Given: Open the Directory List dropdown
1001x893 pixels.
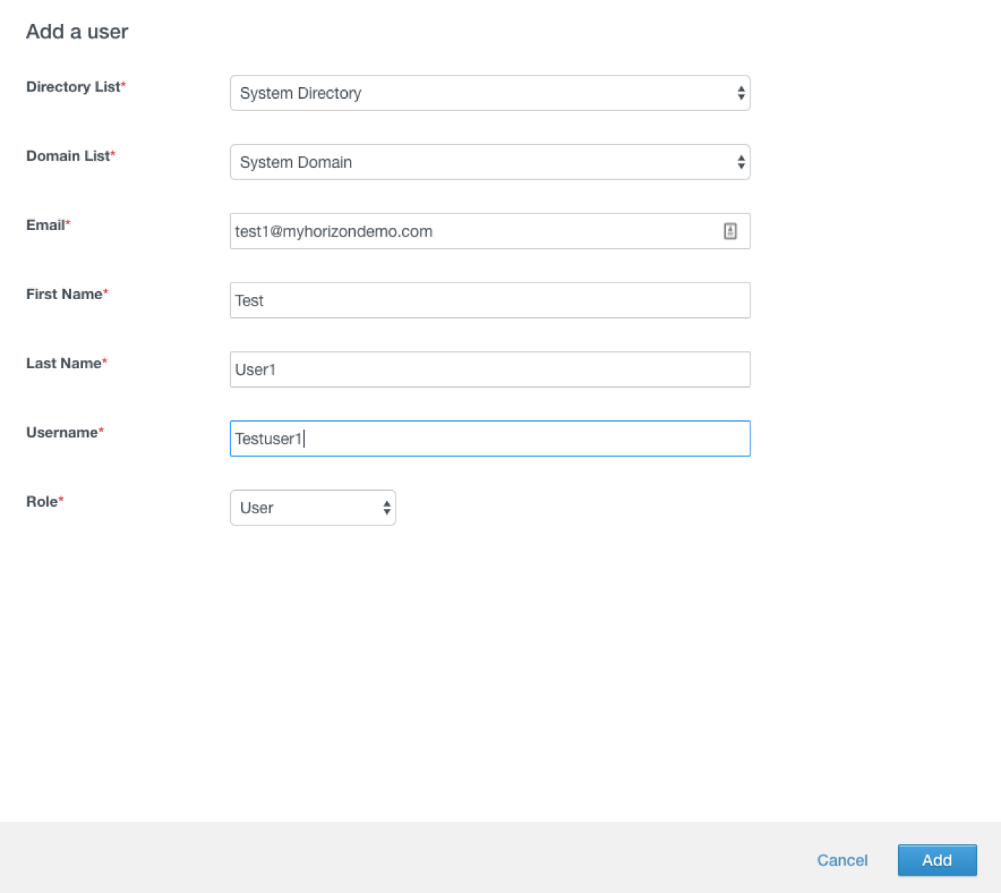Looking at the screenshot, I should pyautogui.click(x=489, y=93).
